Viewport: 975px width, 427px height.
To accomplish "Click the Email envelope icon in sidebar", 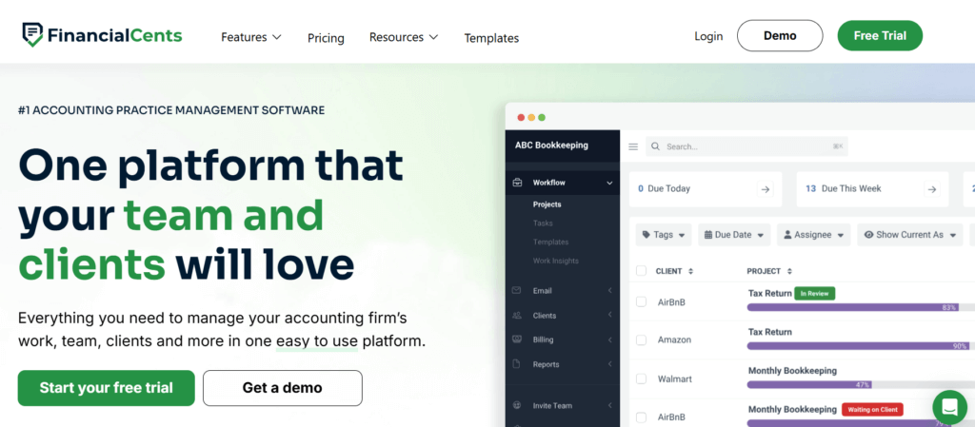I will (517, 291).
